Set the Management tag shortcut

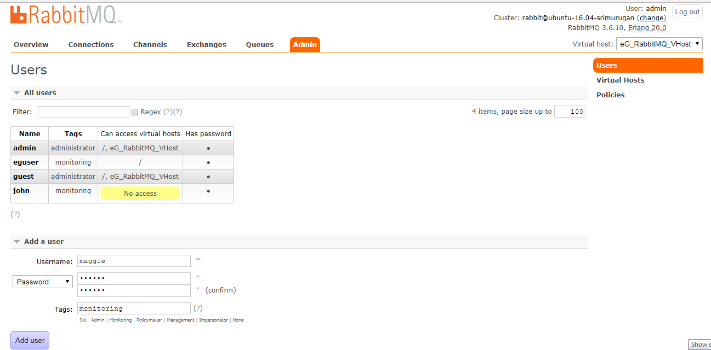[180, 320]
